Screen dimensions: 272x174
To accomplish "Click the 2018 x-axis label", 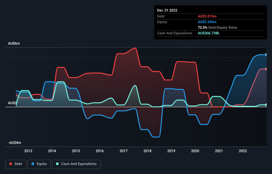I will 147,151.
